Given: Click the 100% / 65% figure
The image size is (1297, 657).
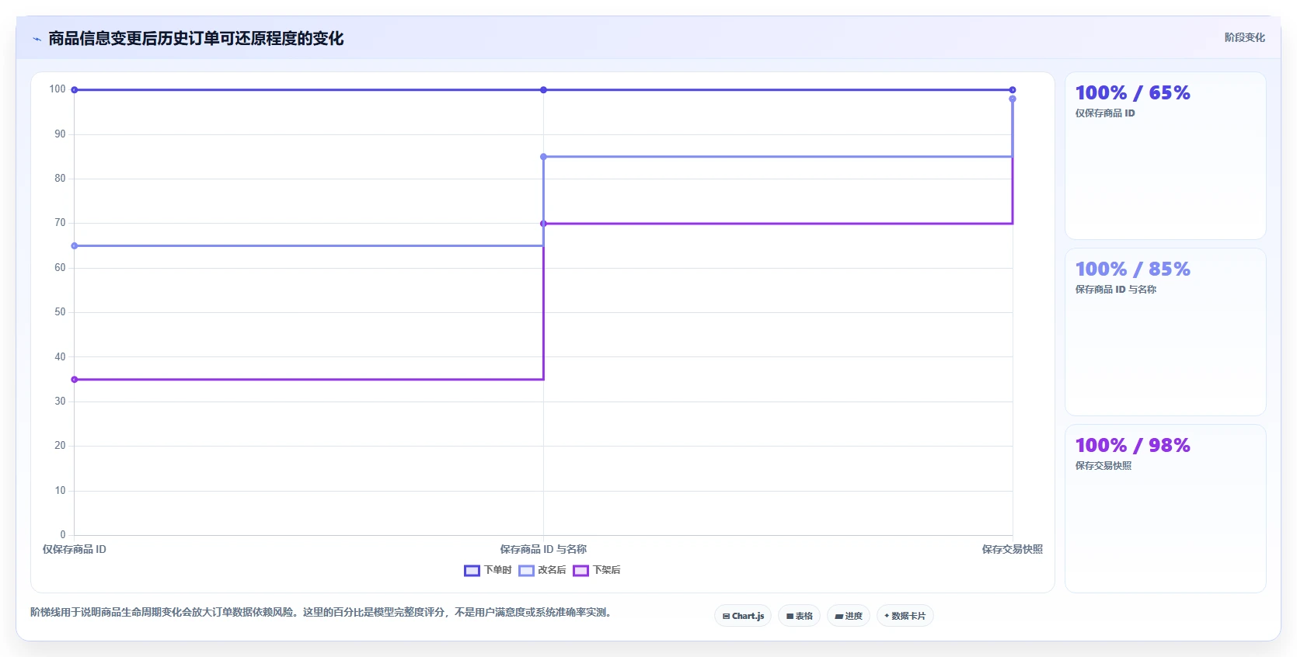Looking at the screenshot, I should tap(1132, 93).
